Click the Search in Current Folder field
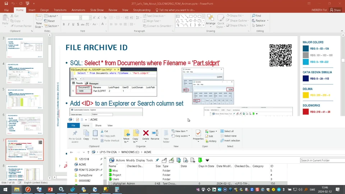 pyautogui.click(x=322, y=160)
